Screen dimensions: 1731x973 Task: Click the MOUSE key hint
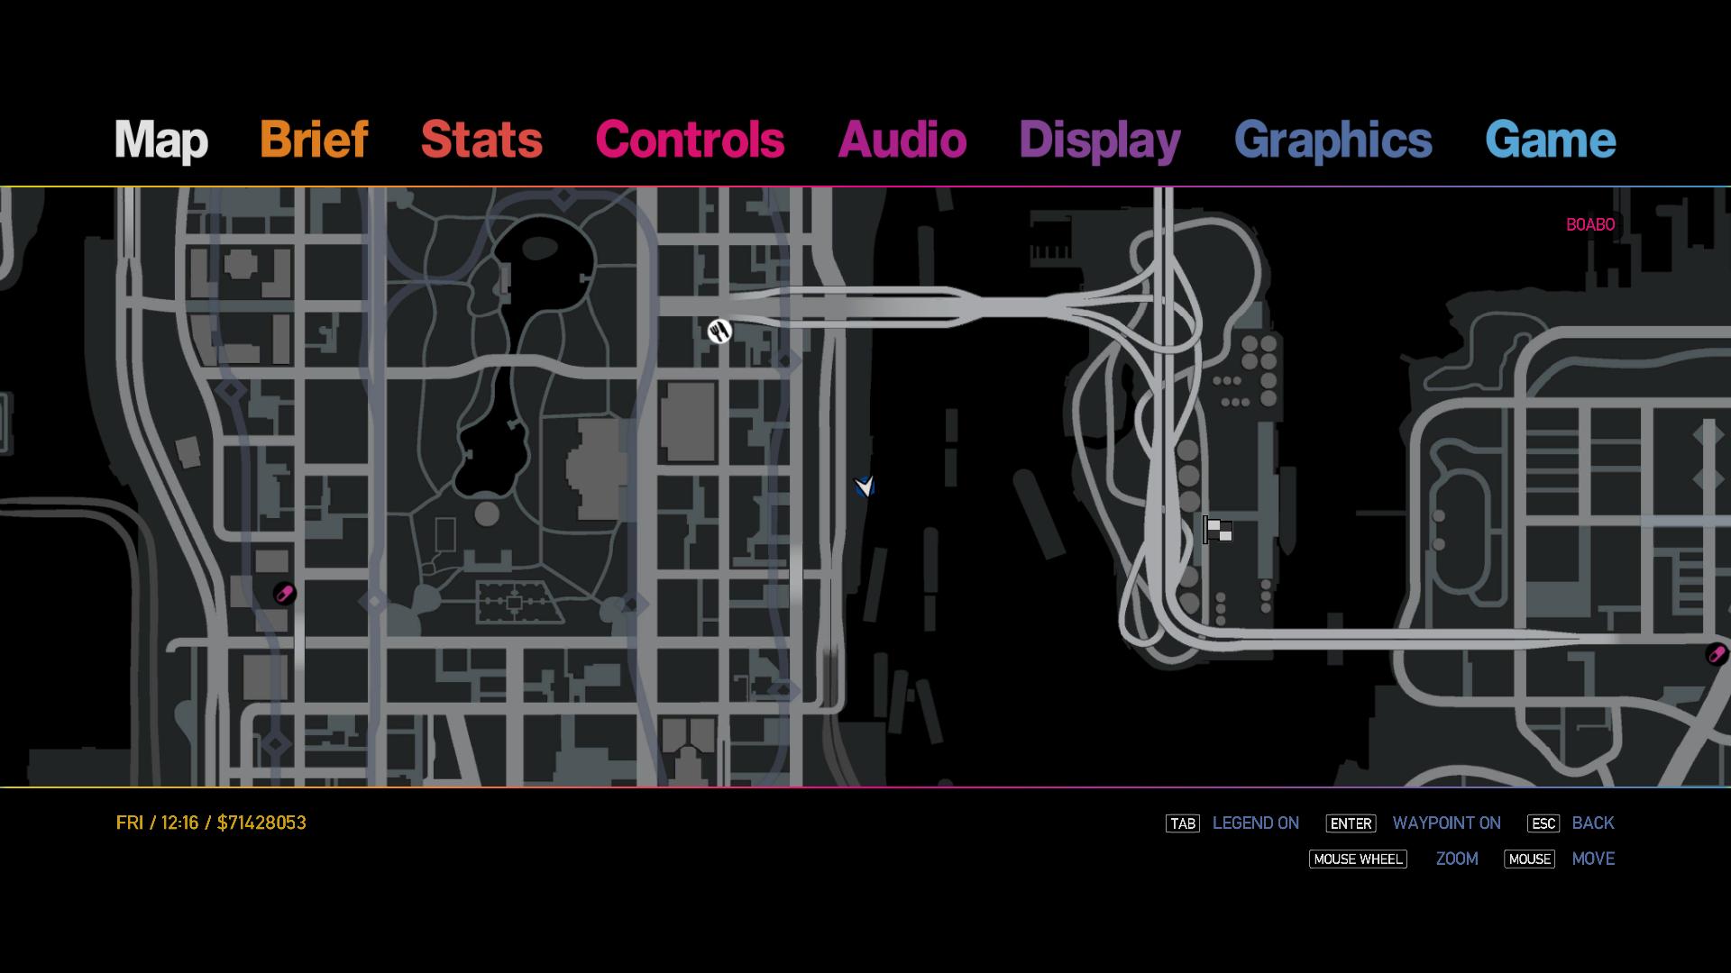1530,859
